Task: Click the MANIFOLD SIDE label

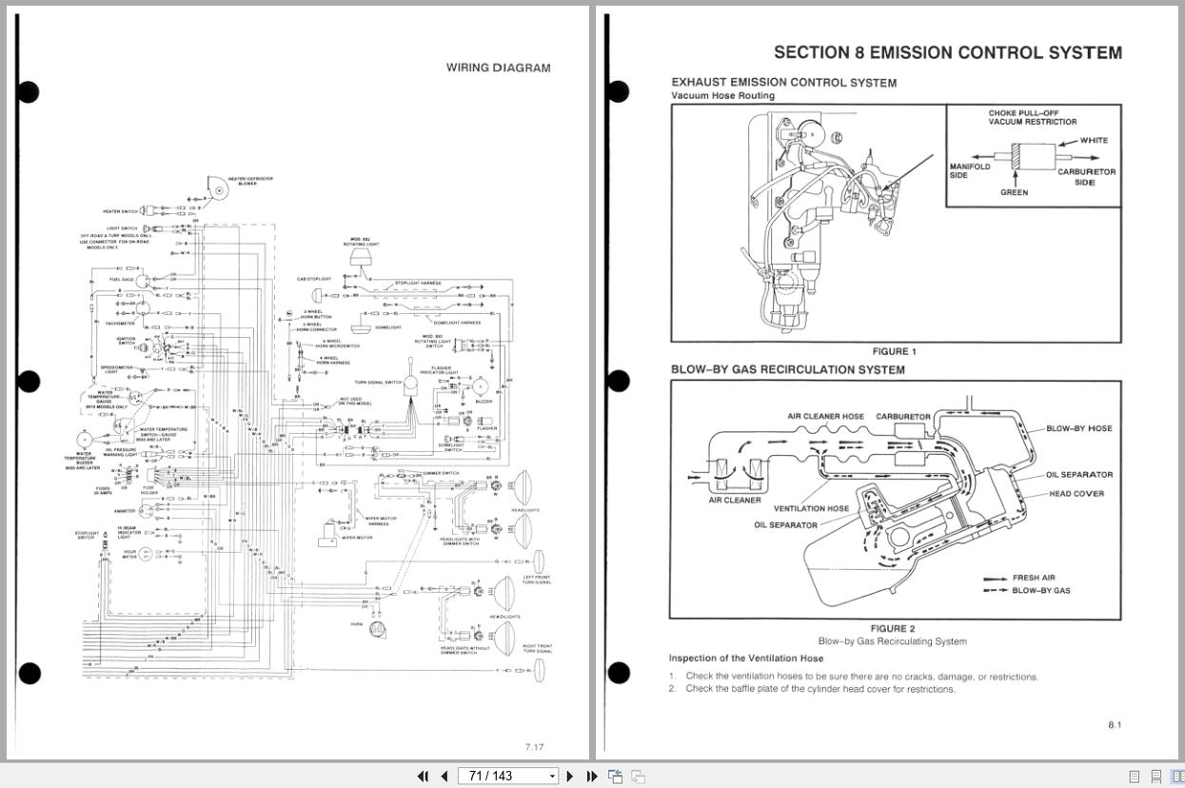Action: pos(970,171)
